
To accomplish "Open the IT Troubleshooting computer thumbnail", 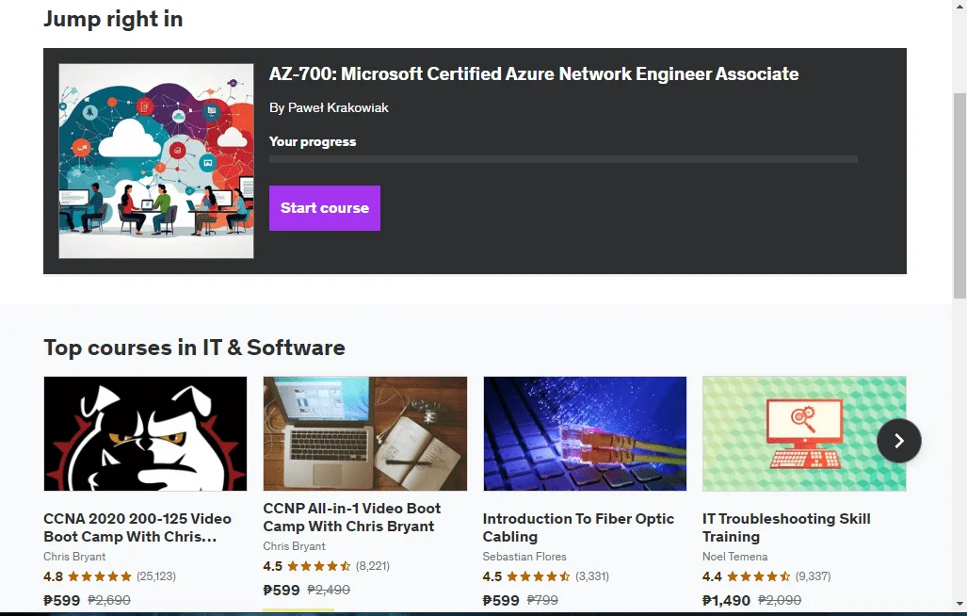I will (804, 433).
